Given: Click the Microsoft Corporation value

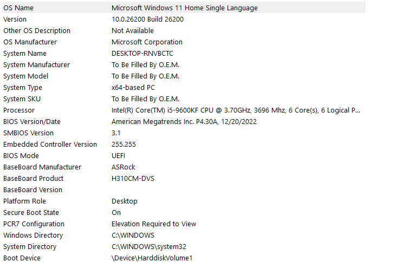Looking at the screenshot, I should click(147, 42).
